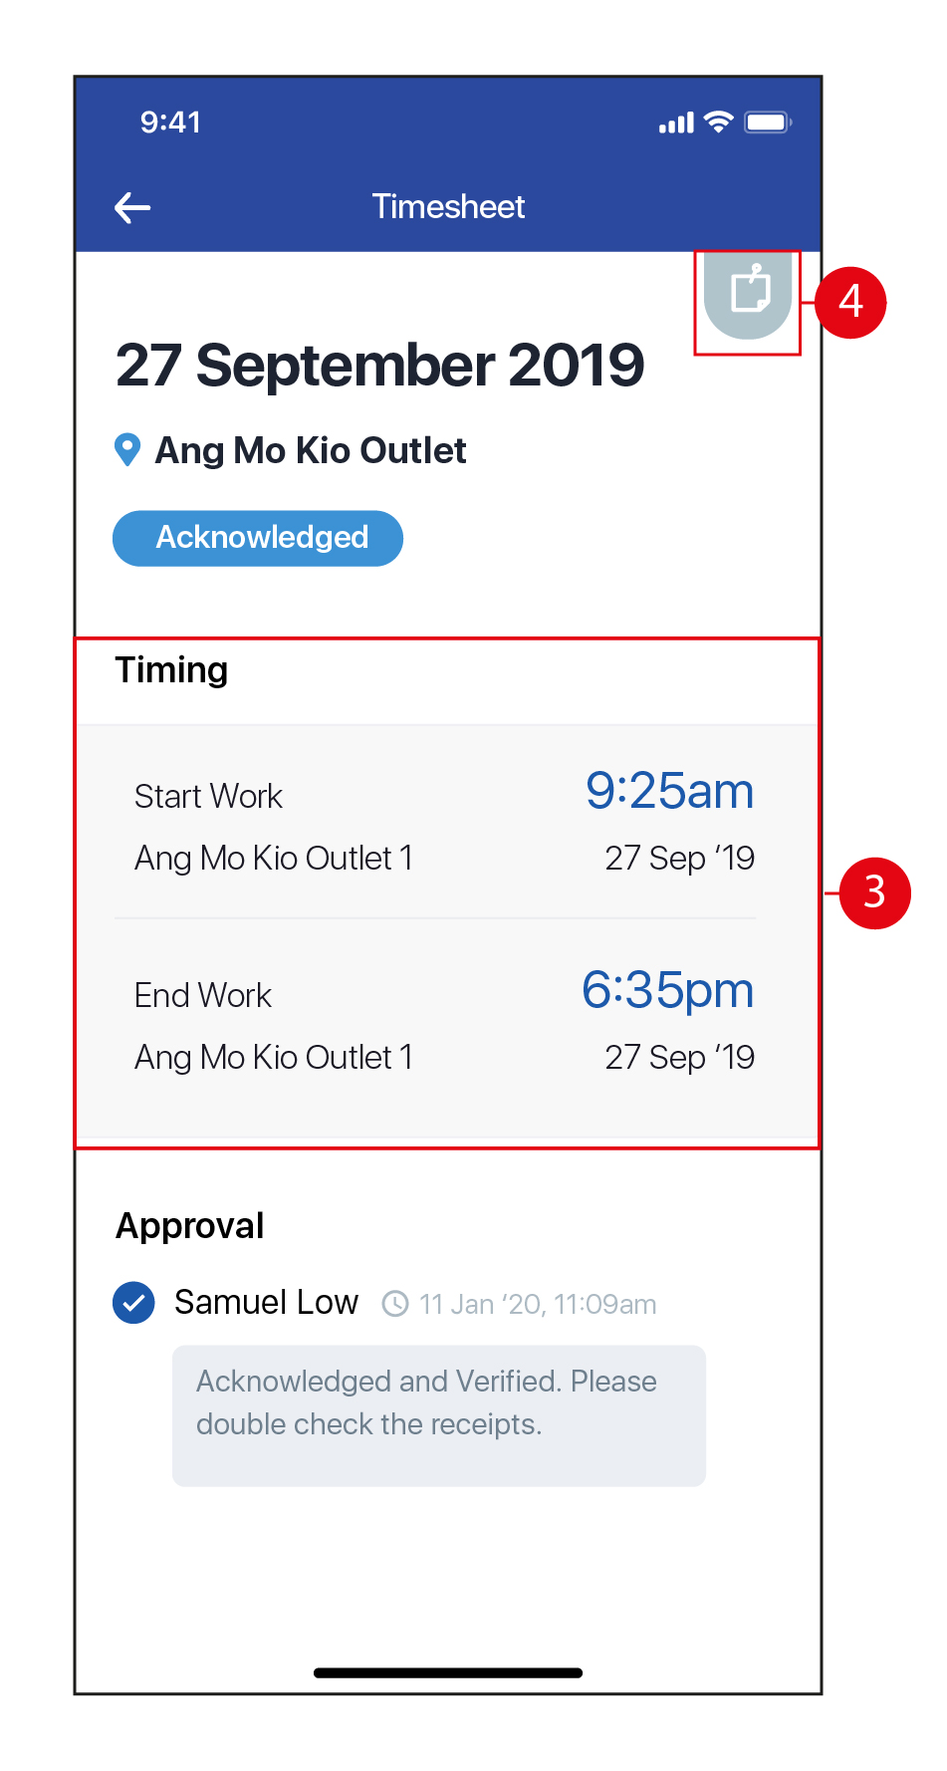This screenshot has height=1771, width=947.
Task: Select the Ang Mo Kio Outlet location
Action: (x=311, y=451)
